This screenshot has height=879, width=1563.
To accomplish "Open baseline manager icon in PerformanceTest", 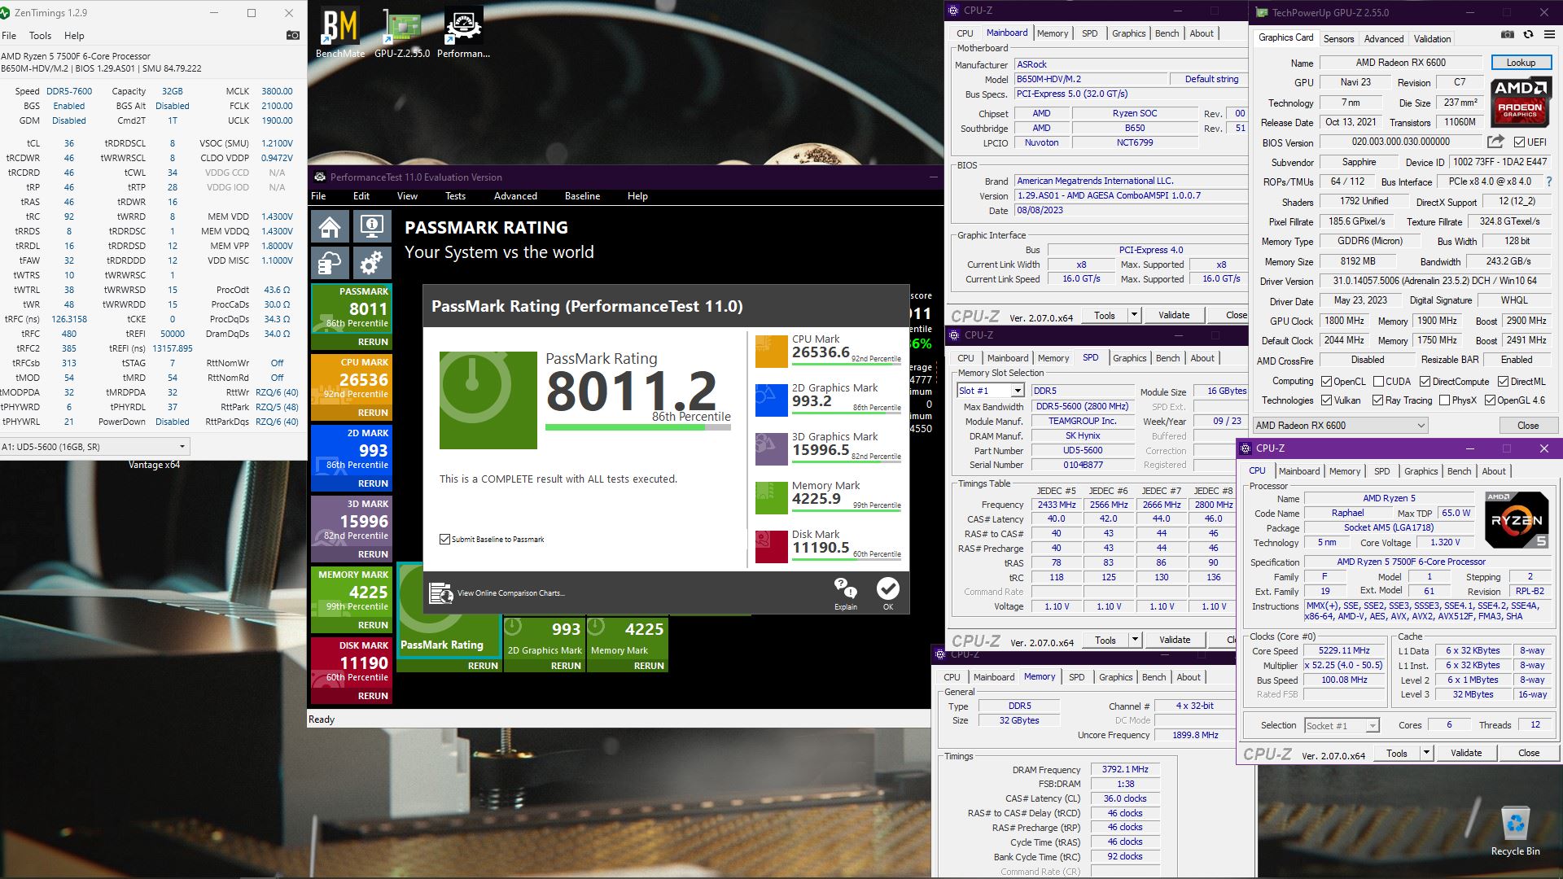I will 330,263.
